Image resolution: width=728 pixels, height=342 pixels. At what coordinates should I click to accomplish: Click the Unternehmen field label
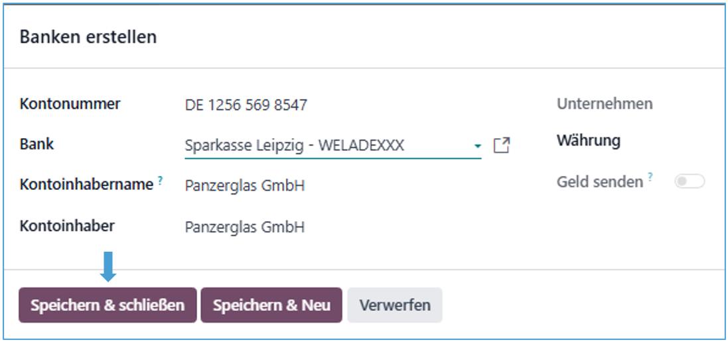[605, 104]
